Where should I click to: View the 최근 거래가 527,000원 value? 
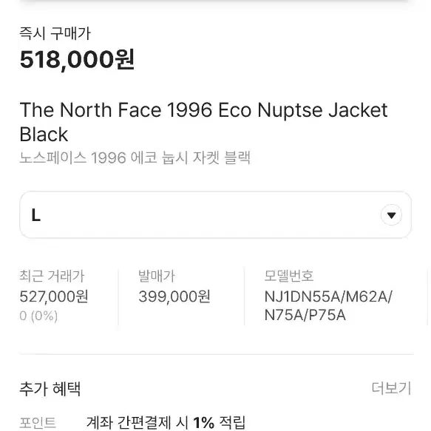coord(54,296)
